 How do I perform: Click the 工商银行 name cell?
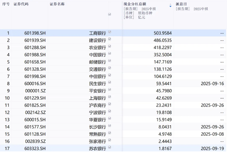pyautogui.click(x=98, y=33)
